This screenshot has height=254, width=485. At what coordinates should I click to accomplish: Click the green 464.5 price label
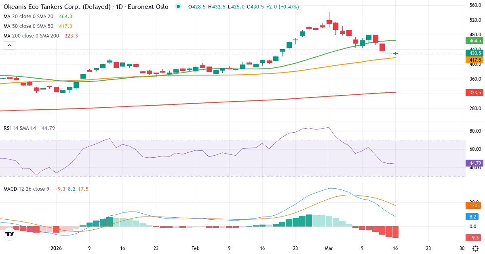(474, 41)
